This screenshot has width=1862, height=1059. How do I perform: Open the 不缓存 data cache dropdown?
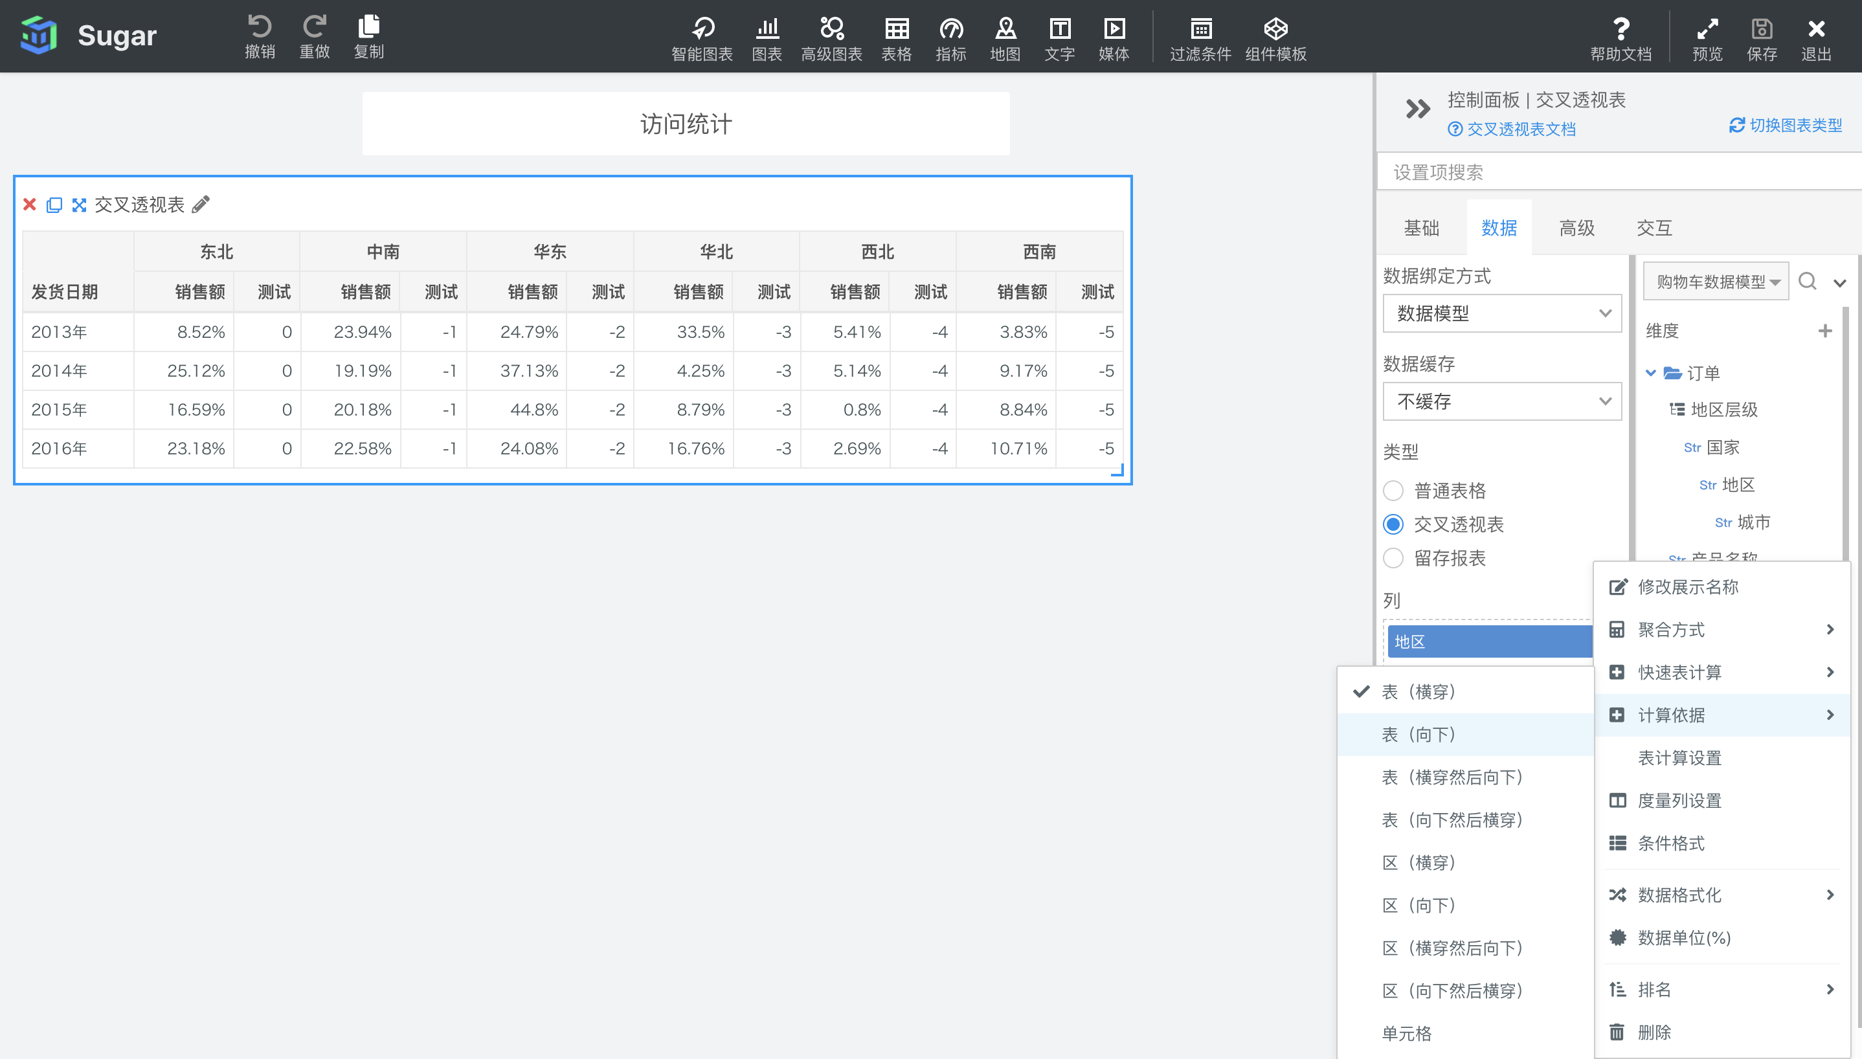(1502, 401)
